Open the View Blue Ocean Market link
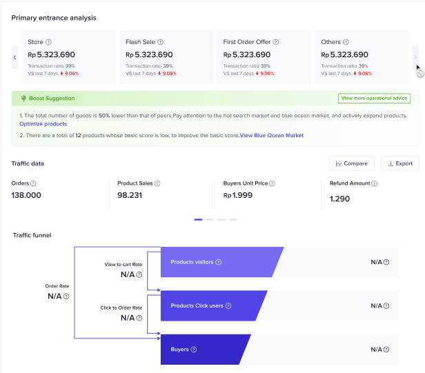The width and height of the screenshot is (425, 373). click(272, 135)
